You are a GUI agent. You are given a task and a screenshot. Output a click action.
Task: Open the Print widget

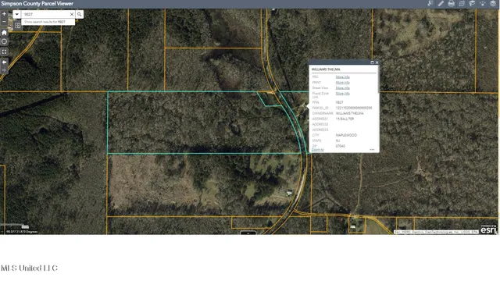point(452,3)
